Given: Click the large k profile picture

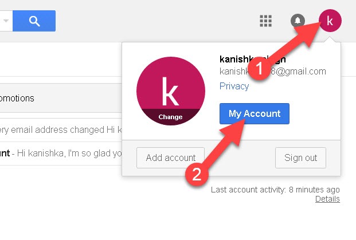Looking at the screenshot, I should click(x=171, y=91).
